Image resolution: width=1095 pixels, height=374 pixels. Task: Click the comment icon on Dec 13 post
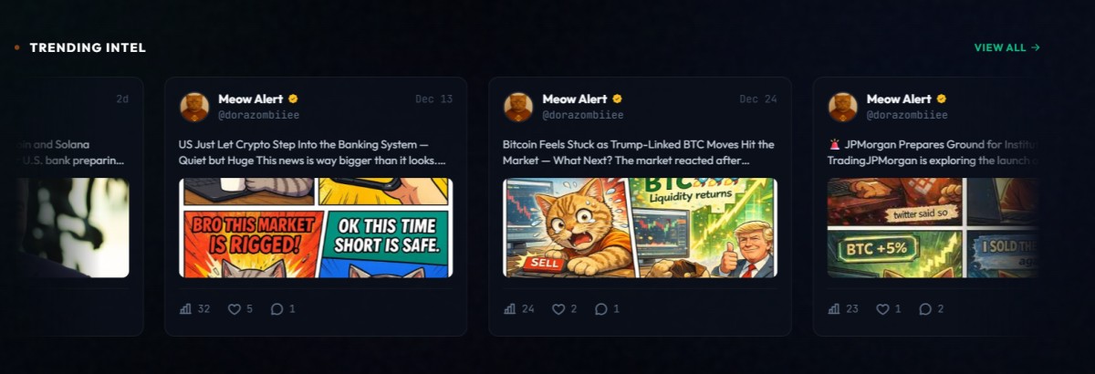point(276,309)
